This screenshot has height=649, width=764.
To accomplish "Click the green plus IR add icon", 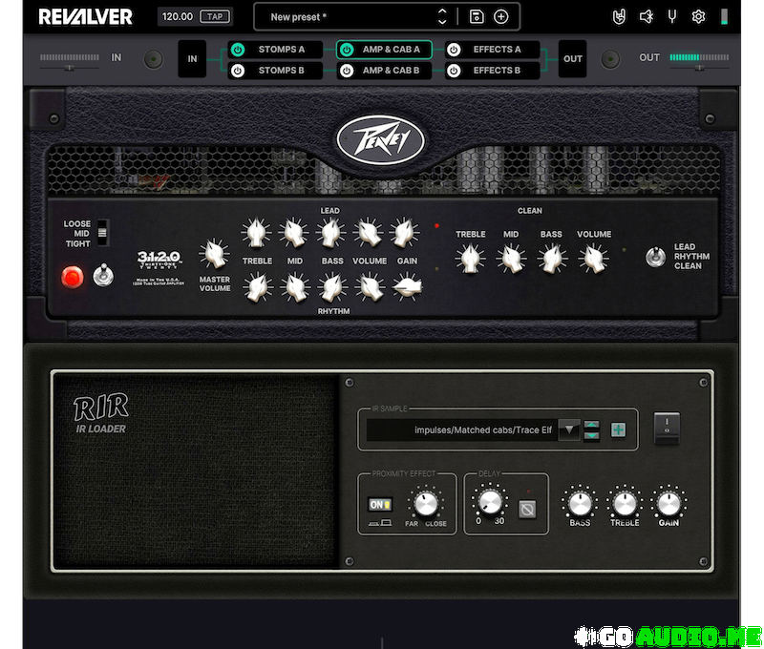I will [x=619, y=430].
